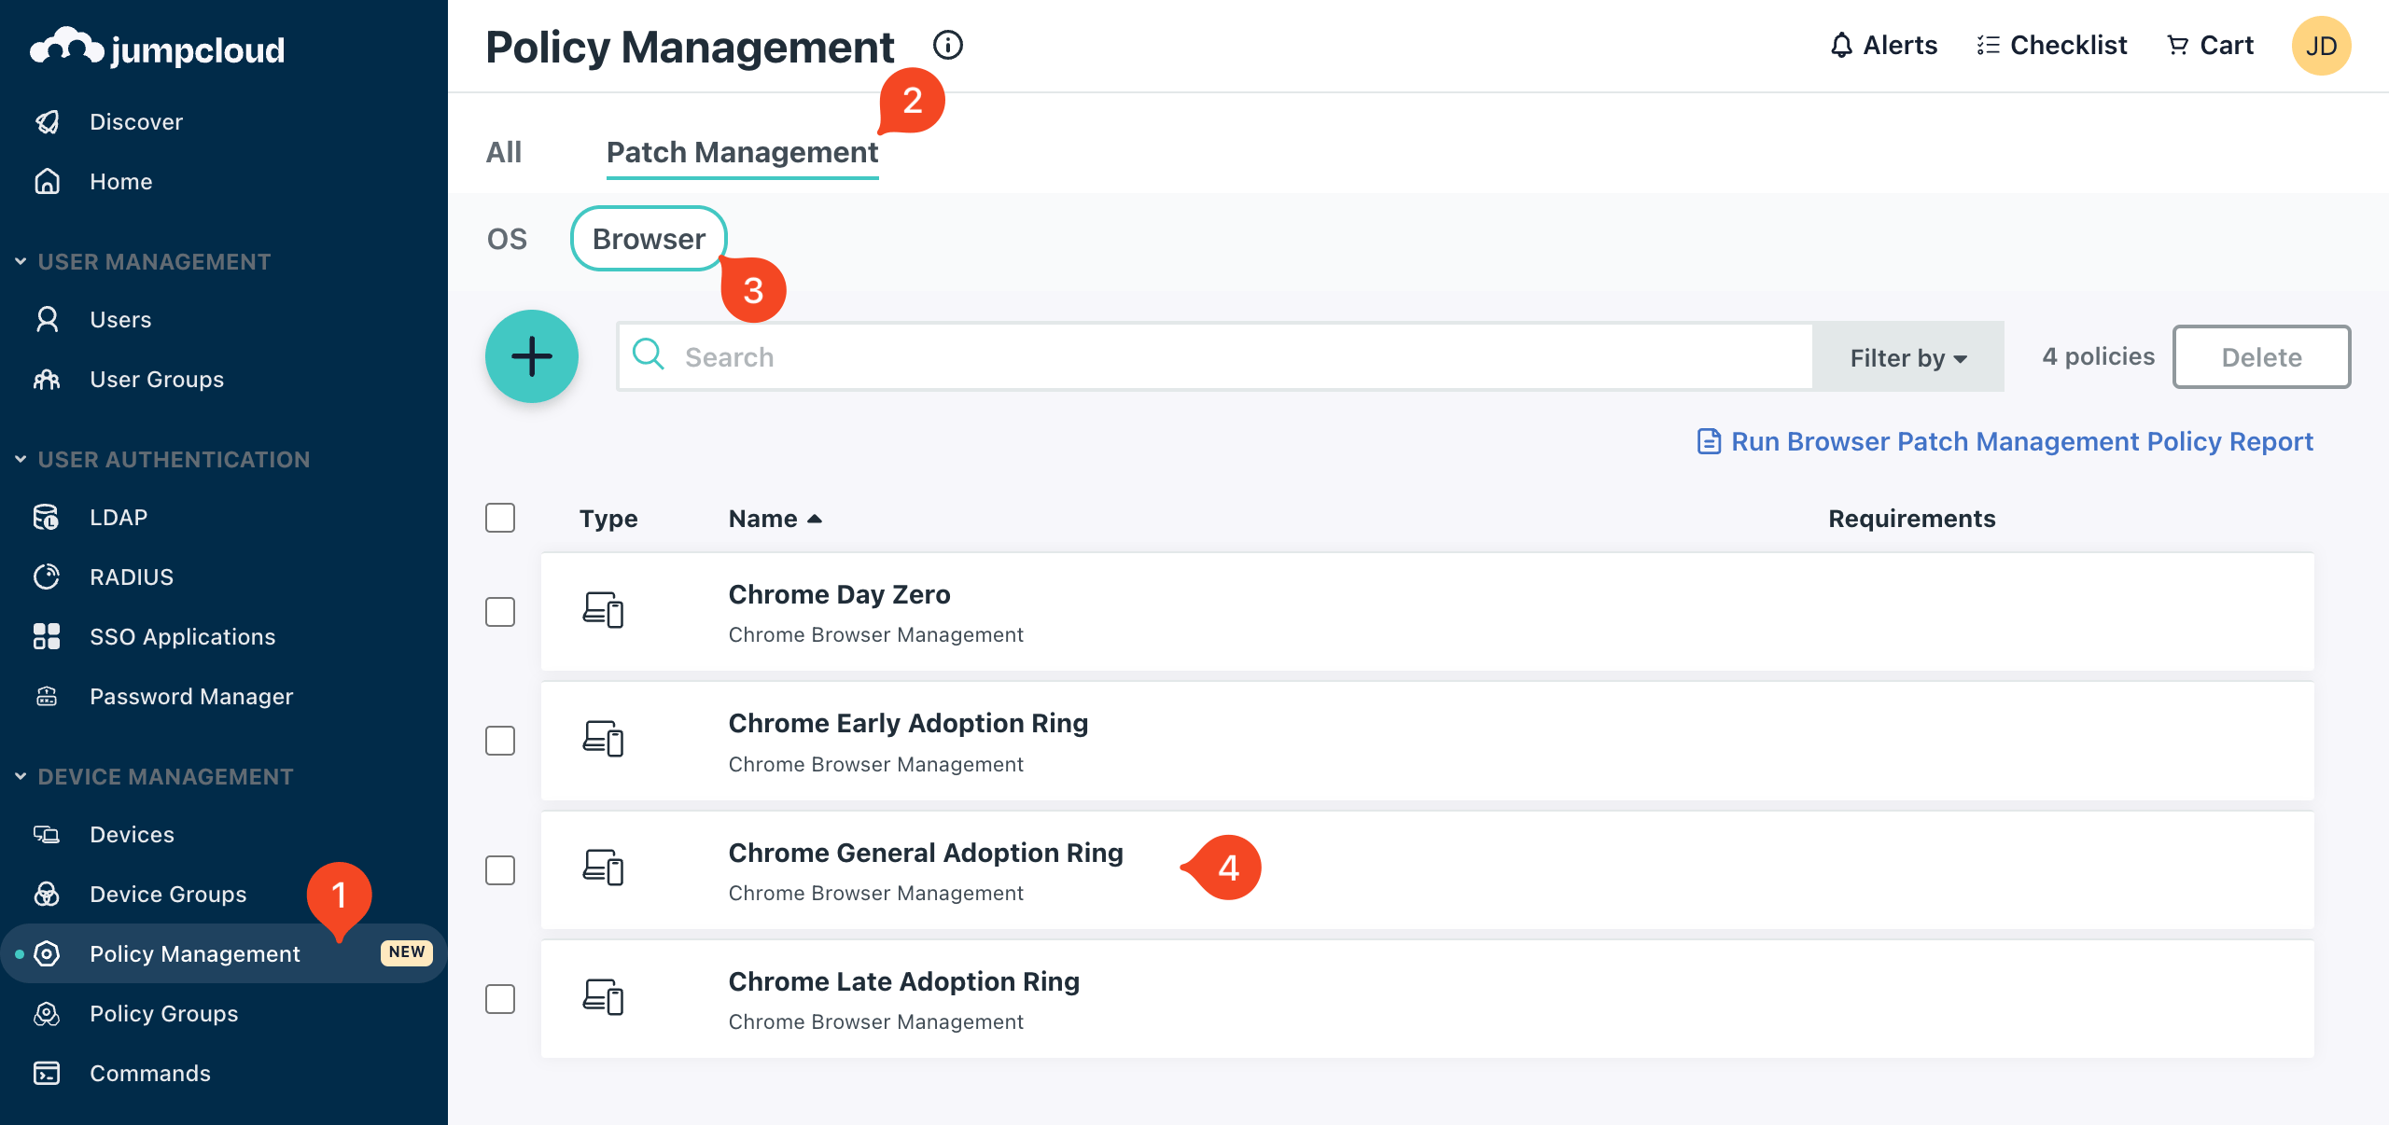Click the Users person icon
Image resolution: width=2389 pixels, height=1125 pixels.
[47, 320]
